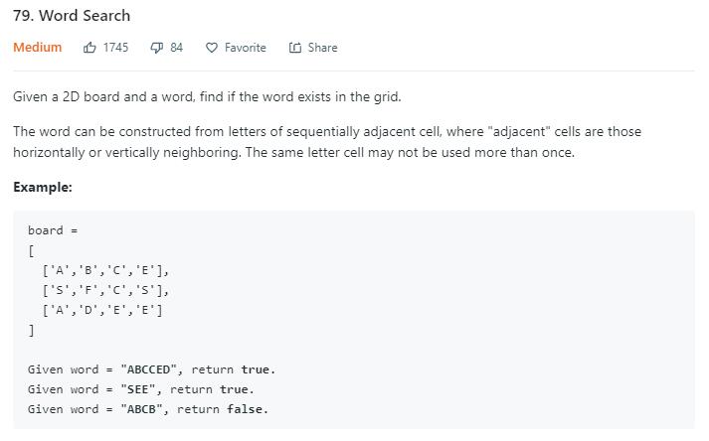Upvote the problem with thumbs-up icon

89,48
